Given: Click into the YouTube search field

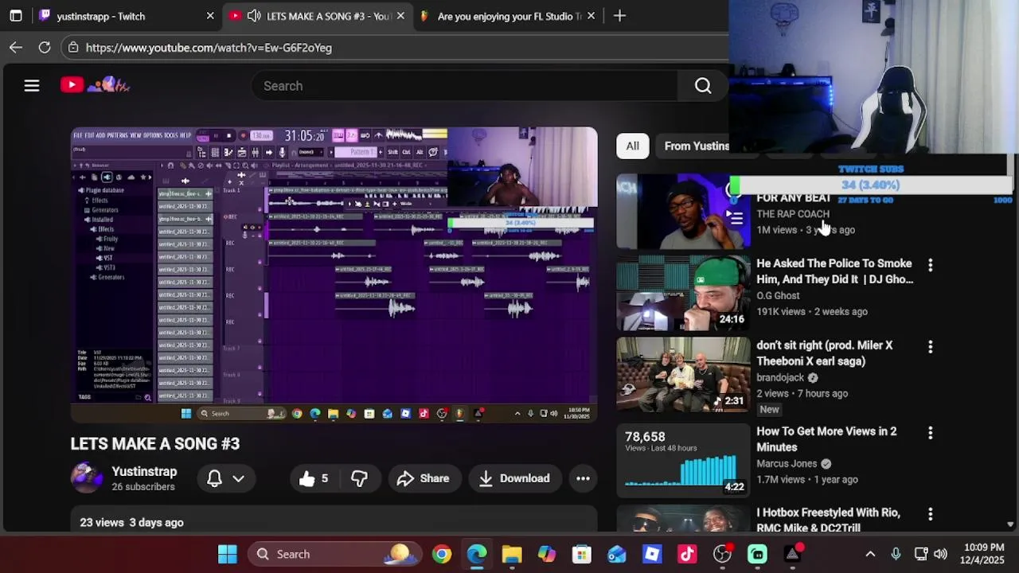Looking at the screenshot, I should pos(464,86).
